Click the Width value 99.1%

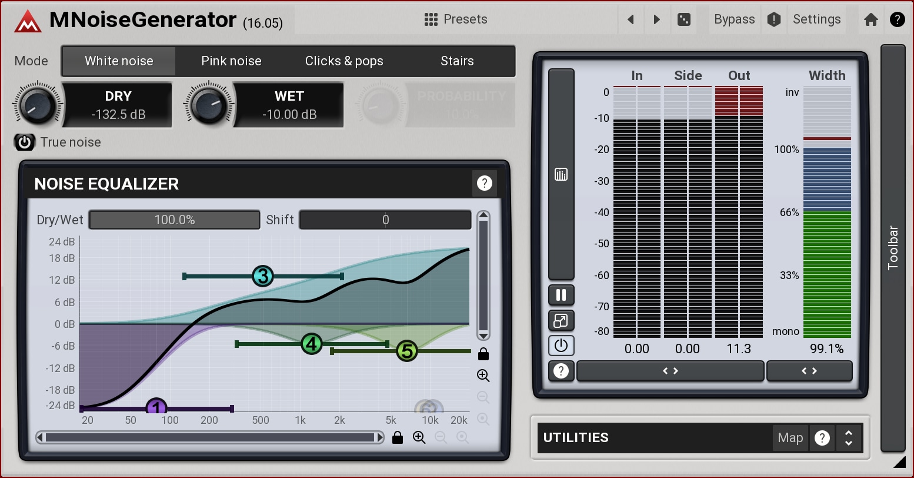827,349
